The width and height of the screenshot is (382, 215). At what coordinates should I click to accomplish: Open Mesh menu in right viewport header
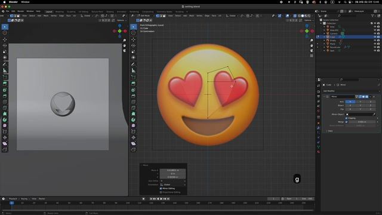pos(192,16)
